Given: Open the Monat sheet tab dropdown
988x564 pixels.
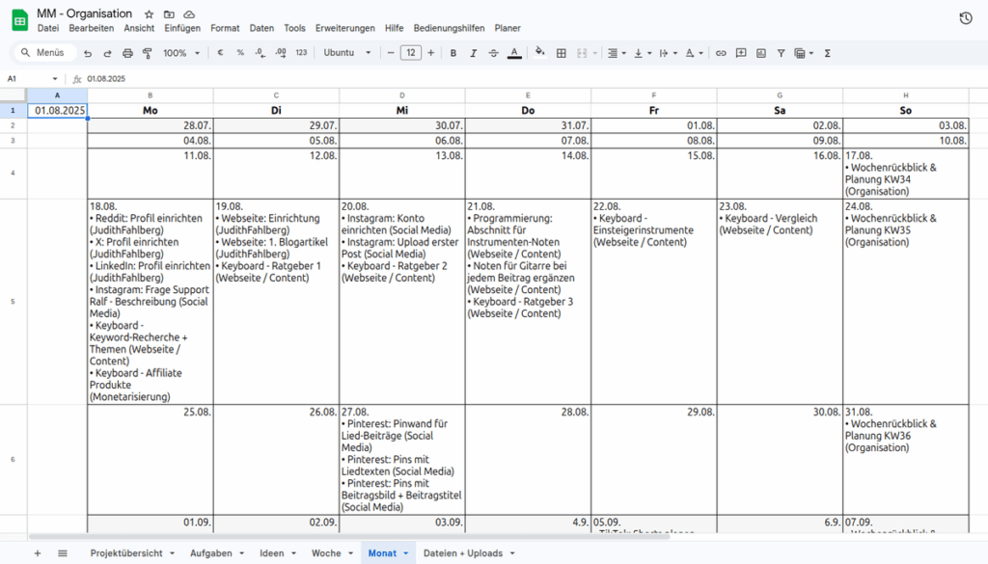Looking at the screenshot, I should 404,552.
